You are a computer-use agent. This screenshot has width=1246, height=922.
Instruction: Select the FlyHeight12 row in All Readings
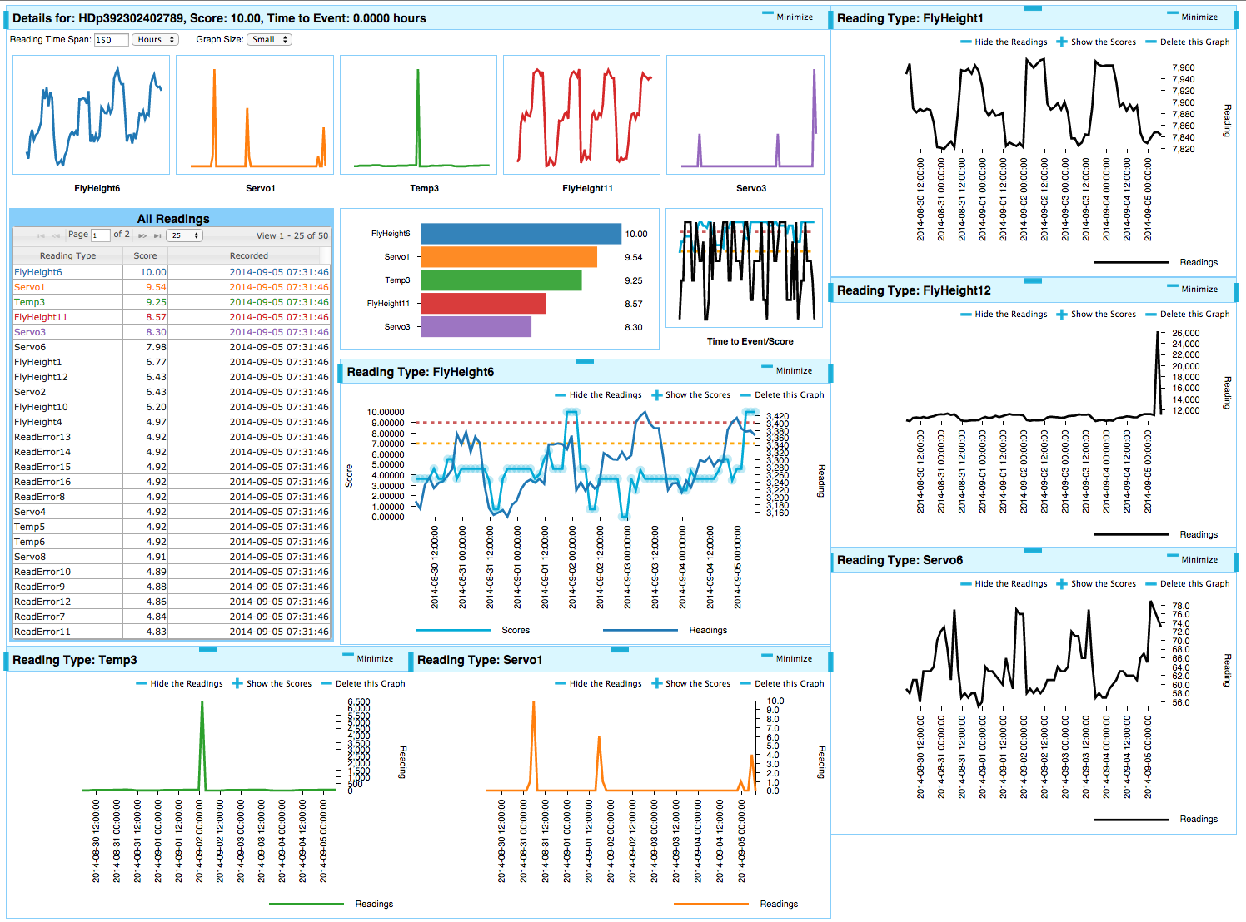point(172,377)
